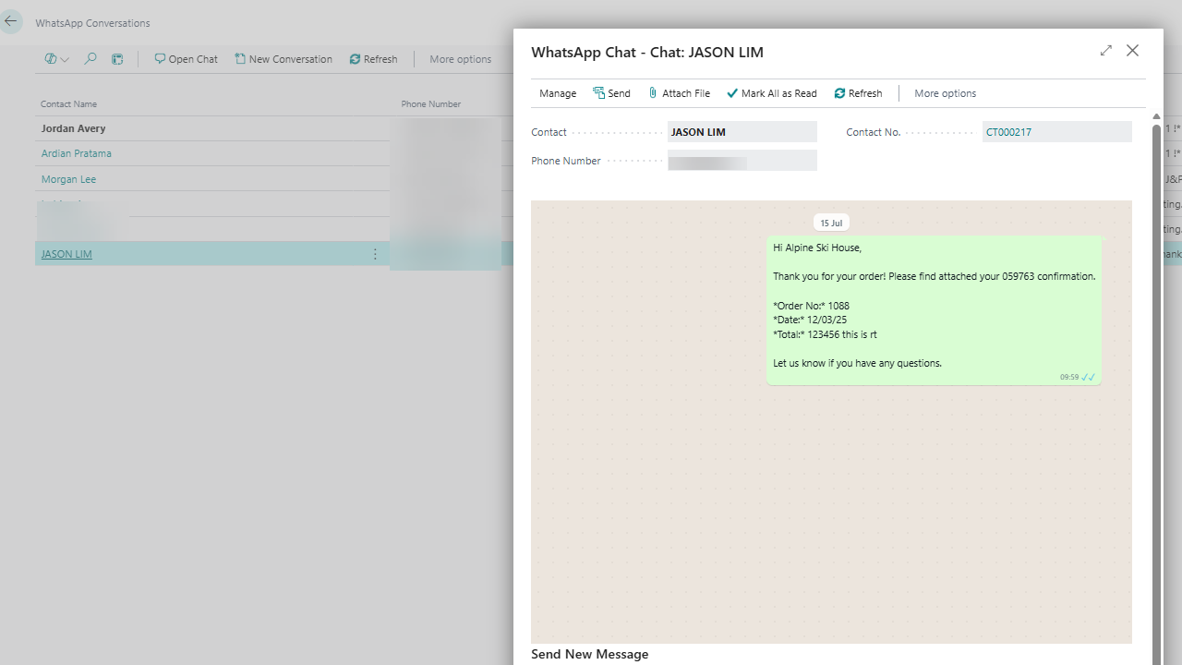Viewport: 1182px width, 665px height.
Task: Refresh the WhatsApp chat dialog
Action: point(858,93)
